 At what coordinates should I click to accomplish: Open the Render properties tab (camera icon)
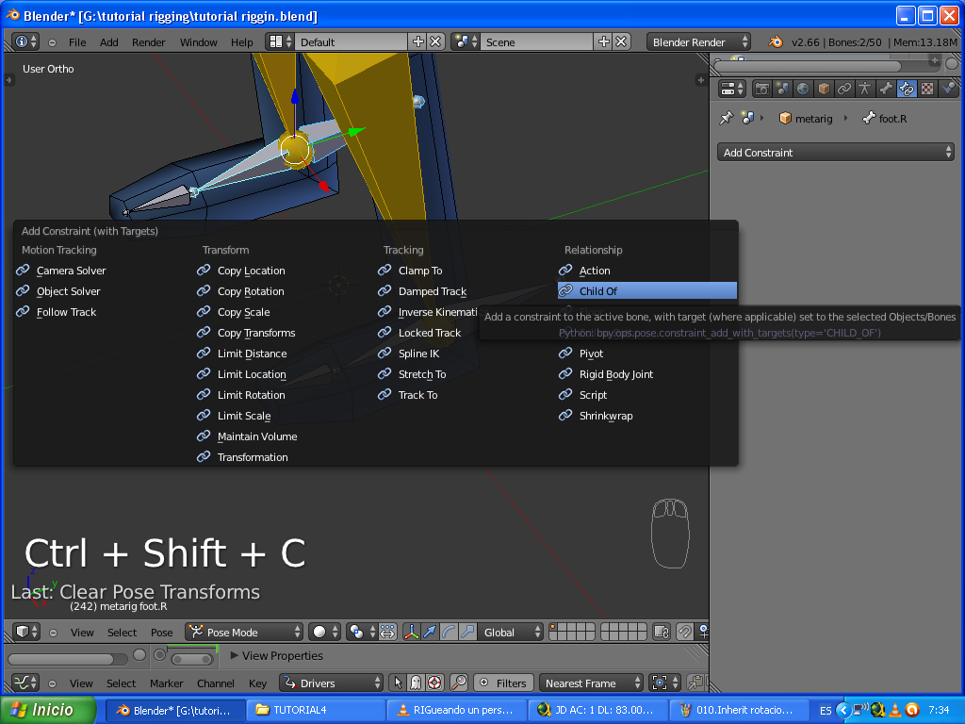(x=761, y=90)
